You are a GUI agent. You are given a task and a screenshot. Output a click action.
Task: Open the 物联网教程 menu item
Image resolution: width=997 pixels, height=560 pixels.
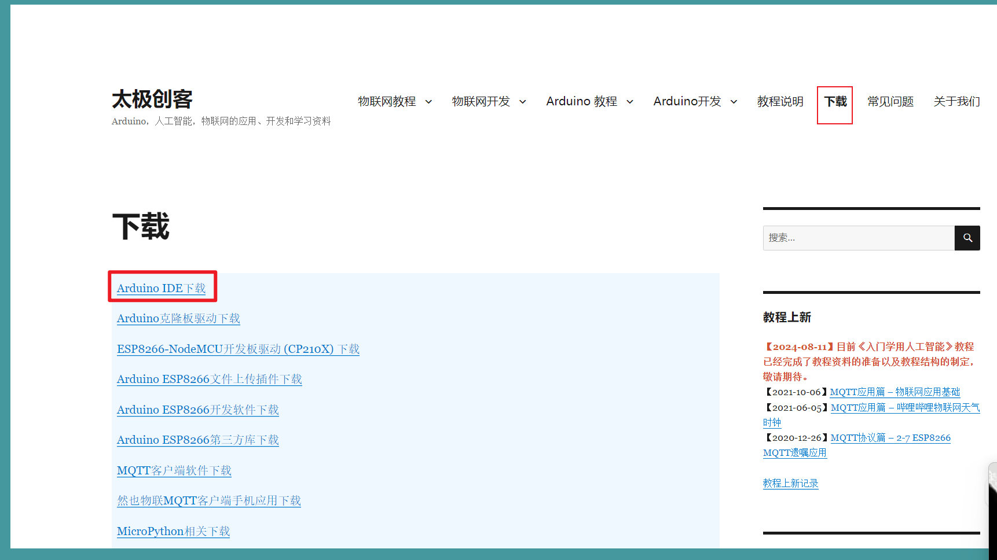387,101
